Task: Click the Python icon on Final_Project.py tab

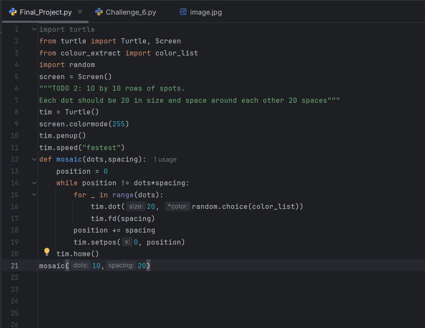Action: pos(13,12)
